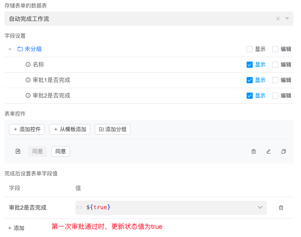Expand the ${true} value dropdown
The image size is (301, 237).
[x=260, y=207]
